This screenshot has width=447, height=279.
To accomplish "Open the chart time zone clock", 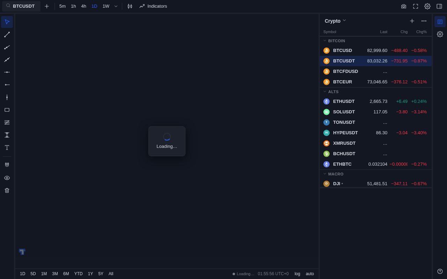I will coord(273,274).
